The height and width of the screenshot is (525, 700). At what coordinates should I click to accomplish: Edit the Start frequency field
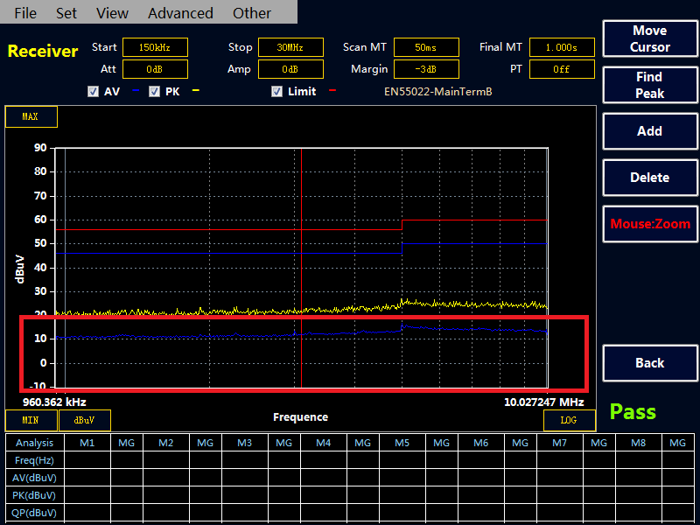coord(155,47)
